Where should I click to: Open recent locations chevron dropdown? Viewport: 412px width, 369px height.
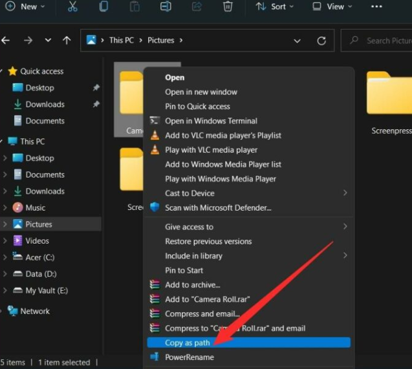coord(48,41)
